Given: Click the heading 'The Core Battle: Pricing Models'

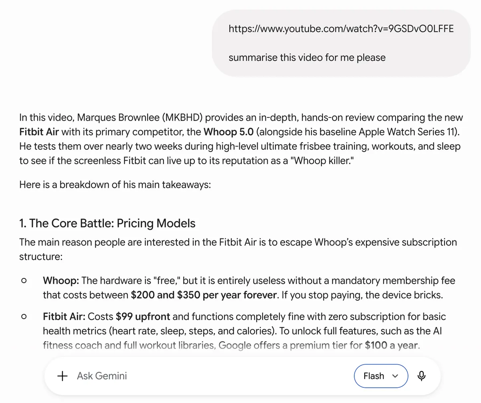Looking at the screenshot, I should [x=107, y=223].
